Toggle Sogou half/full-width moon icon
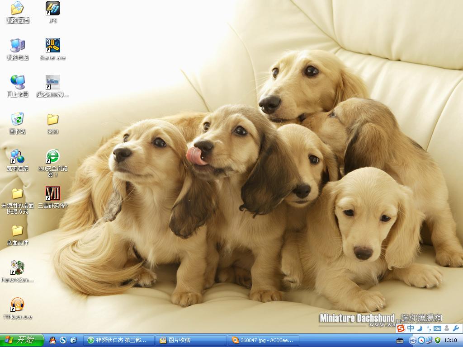The width and height of the screenshot is (463, 347). (x=420, y=328)
